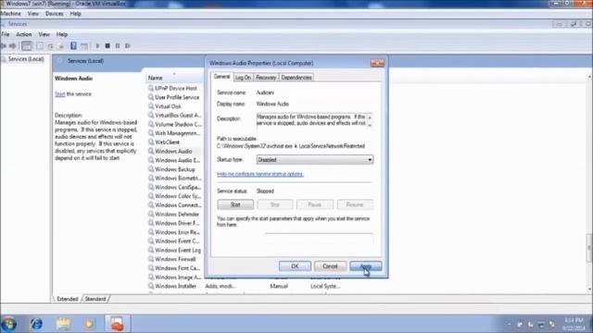Open the Machine menu in VirtualBox

tap(10, 14)
